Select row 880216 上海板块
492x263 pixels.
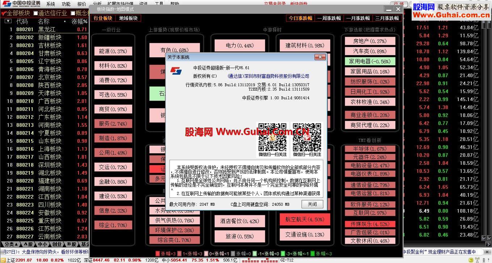pos(45,149)
